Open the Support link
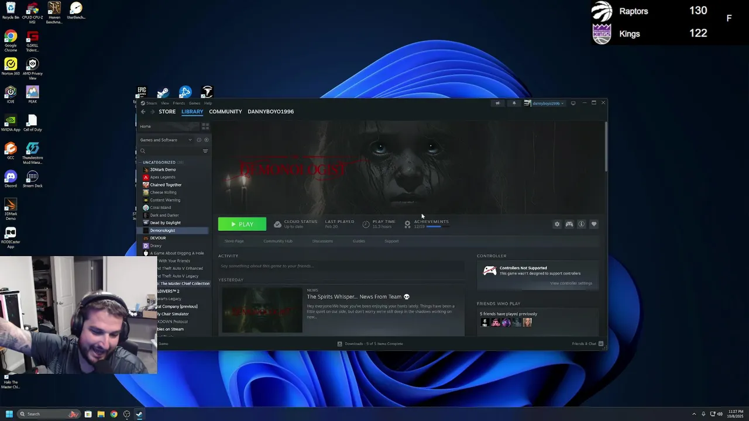749x421 pixels. point(391,241)
